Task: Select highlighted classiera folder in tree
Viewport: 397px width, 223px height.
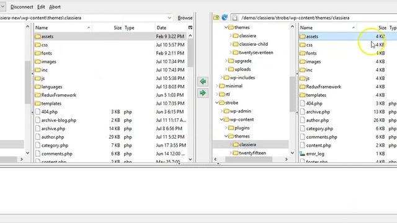Action: point(248,144)
